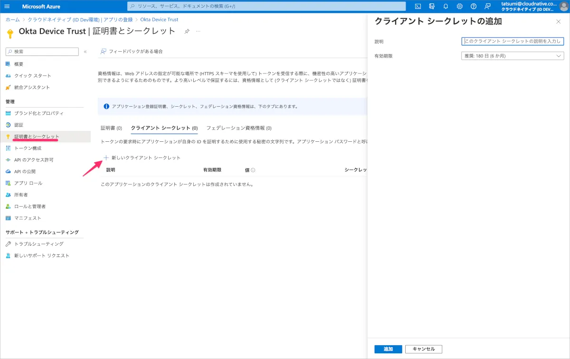This screenshot has width=570, height=359.
Task: Open the 有効期限 expiry dropdown
Action: click(512, 56)
